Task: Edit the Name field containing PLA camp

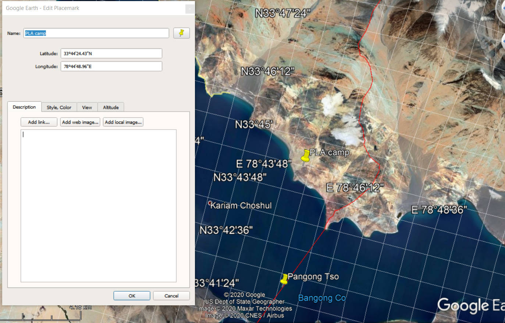Action: coord(96,33)
